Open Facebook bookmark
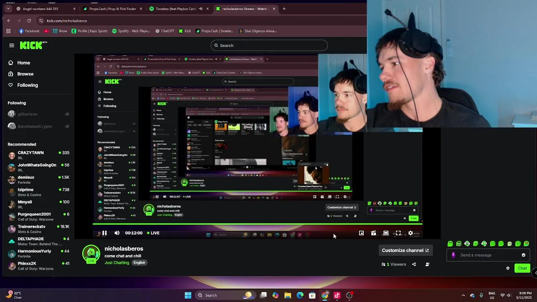 (x=29, y=31)
